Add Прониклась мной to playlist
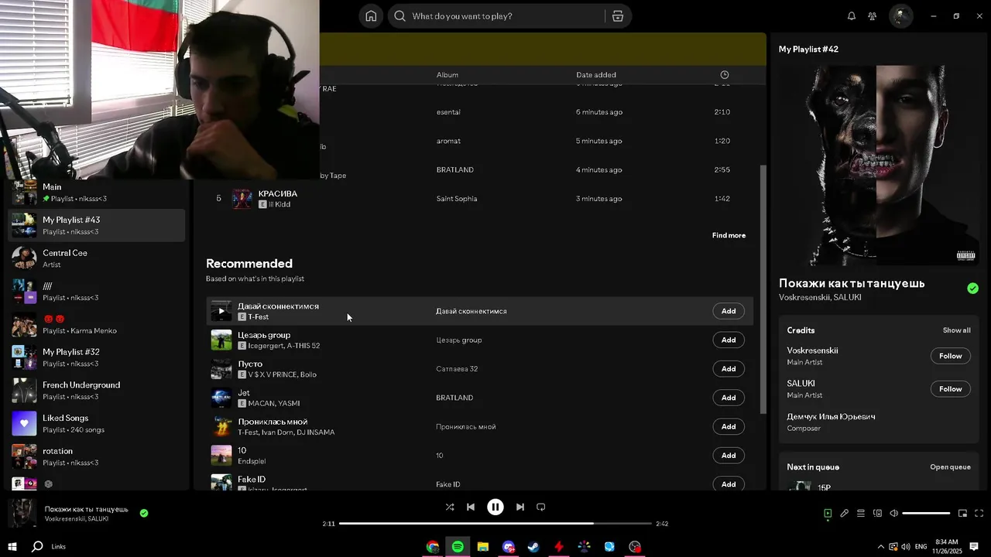This screenshot has height=557, width=991. pyautogui.click(x=729, y=426)
